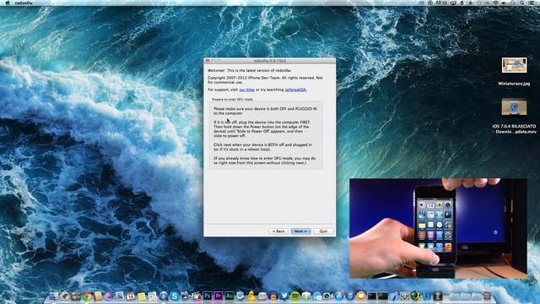Open the JailbreakQA link

[x=295, y=90]
